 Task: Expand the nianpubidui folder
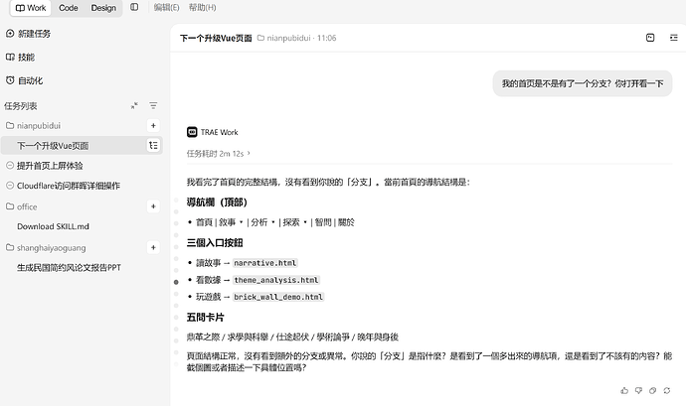33,126
